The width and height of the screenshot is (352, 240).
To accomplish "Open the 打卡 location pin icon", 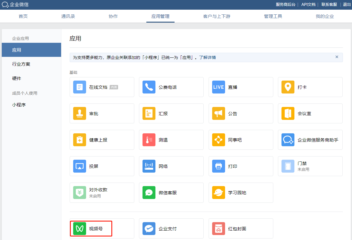I will pos(288,87).
